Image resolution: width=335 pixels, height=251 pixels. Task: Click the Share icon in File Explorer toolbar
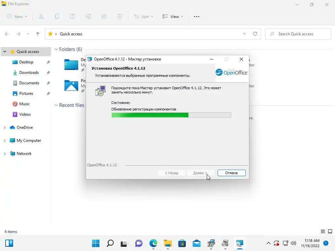tap(104, 16)
